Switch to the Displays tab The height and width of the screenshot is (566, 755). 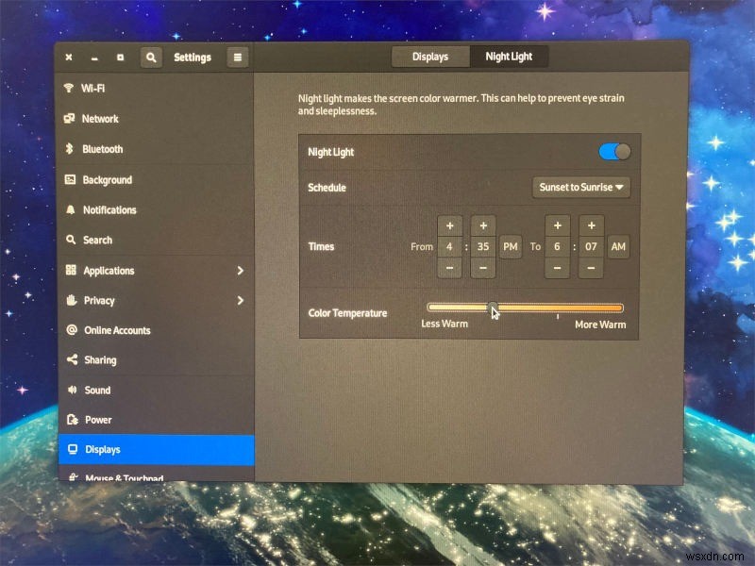[x=430, y=56]
